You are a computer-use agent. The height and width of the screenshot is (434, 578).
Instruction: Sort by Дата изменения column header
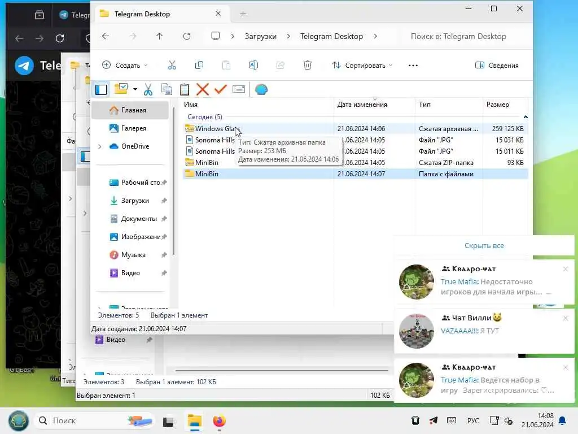tap(375, 105)
